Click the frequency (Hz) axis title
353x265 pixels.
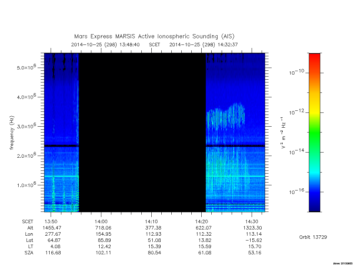[x=12, y=133]
